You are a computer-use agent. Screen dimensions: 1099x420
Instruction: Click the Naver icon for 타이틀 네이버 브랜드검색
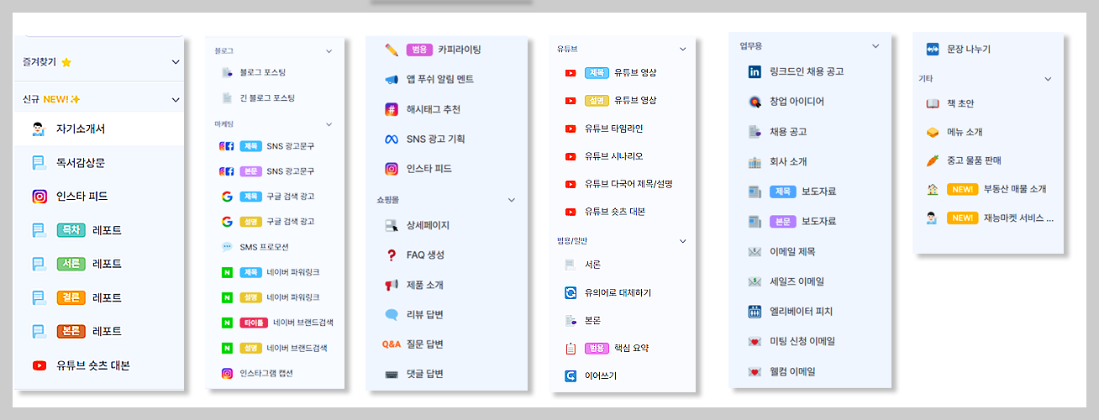point(227,323)
